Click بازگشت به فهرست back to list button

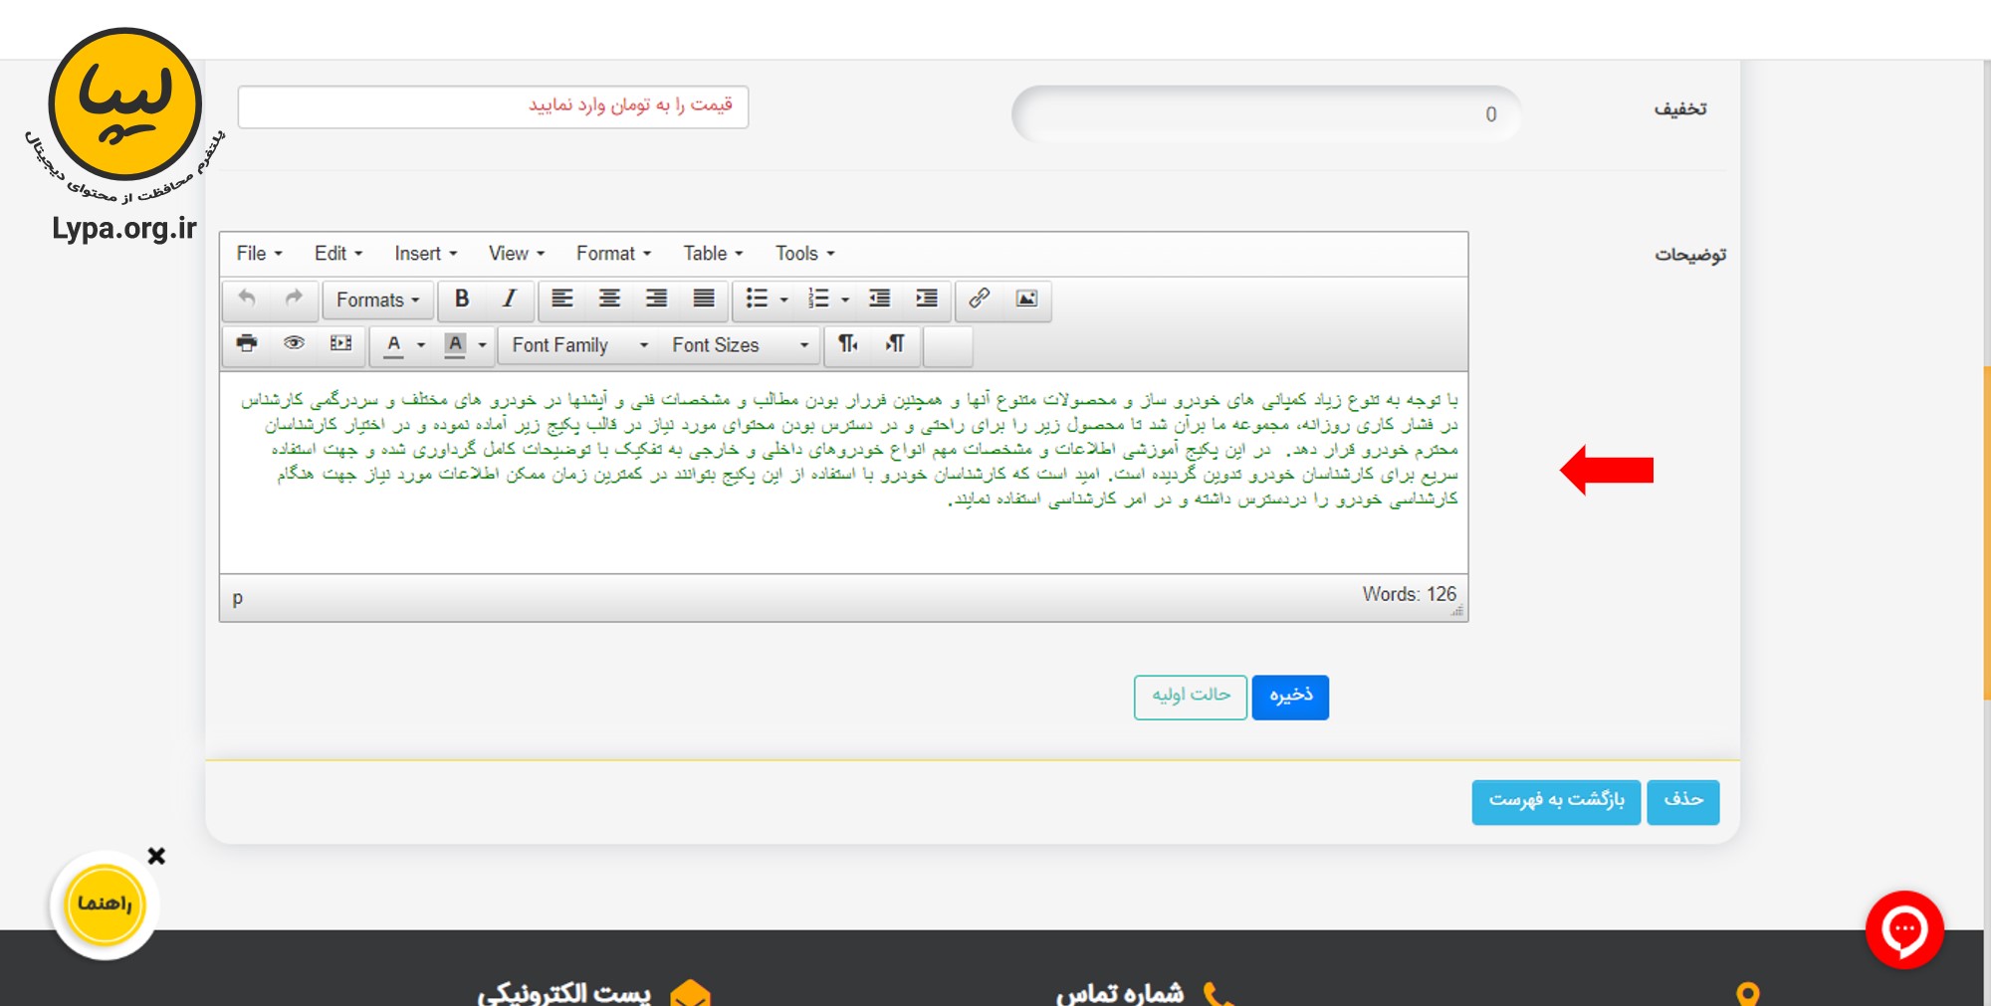click(x=1556, y=801)
